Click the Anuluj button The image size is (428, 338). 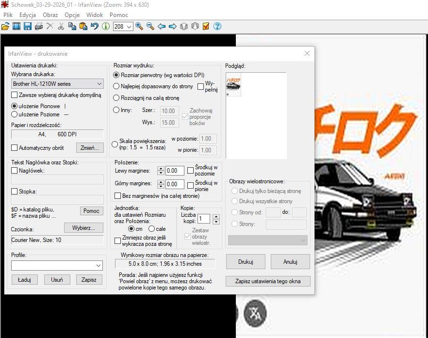point(290,261)
